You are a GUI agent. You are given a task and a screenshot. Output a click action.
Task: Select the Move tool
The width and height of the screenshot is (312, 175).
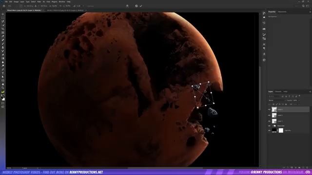click(x=3, y=14)
